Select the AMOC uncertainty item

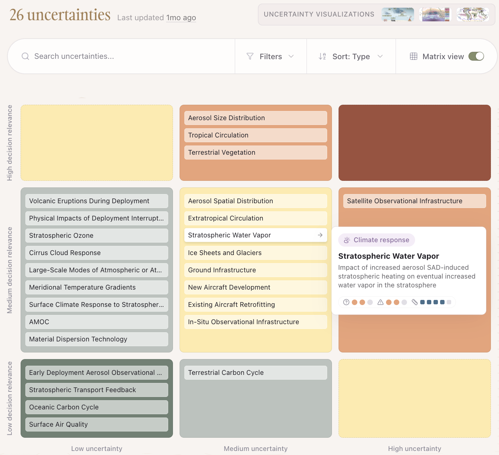tap(96, 322)
